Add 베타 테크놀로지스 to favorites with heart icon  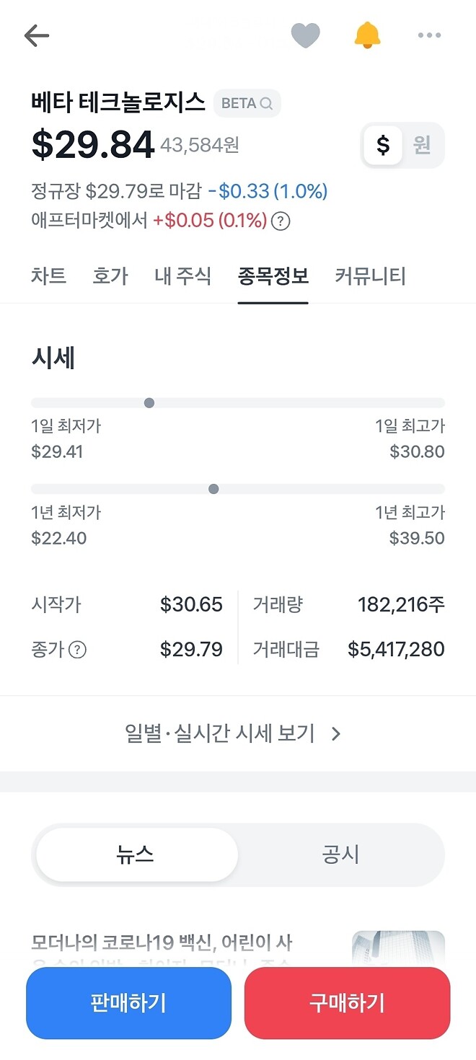pos(305,35)
